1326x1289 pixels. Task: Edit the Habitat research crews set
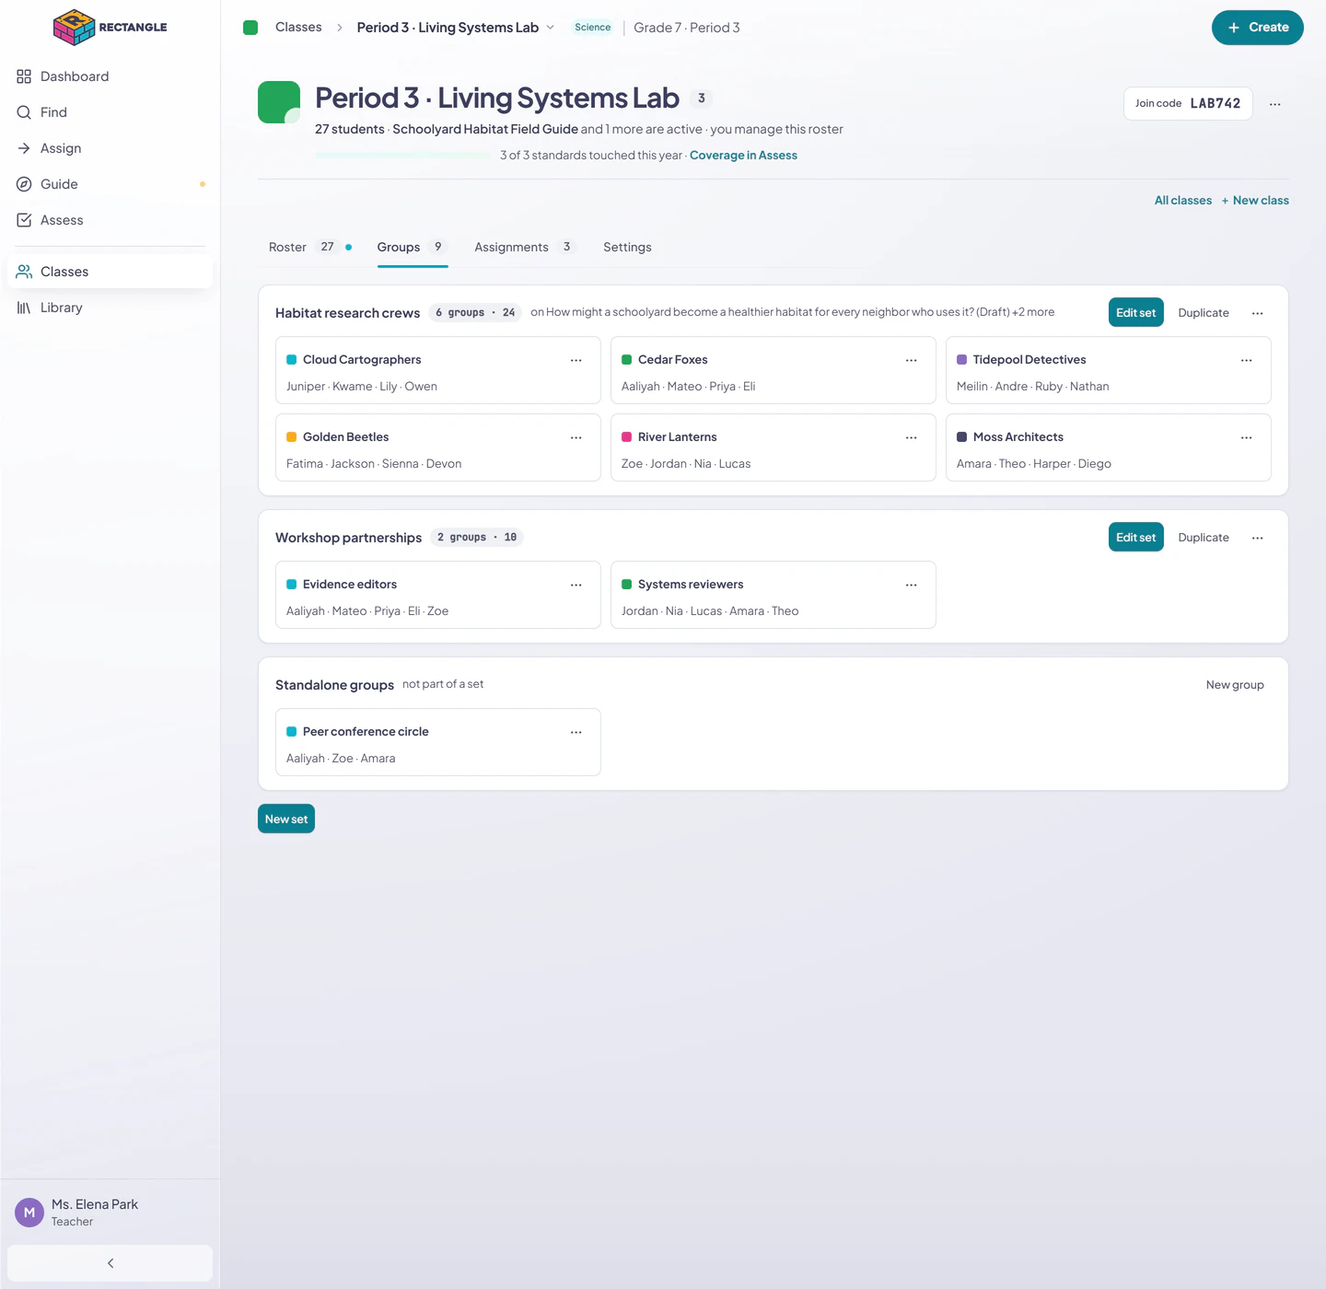[x=1135, y=313]
